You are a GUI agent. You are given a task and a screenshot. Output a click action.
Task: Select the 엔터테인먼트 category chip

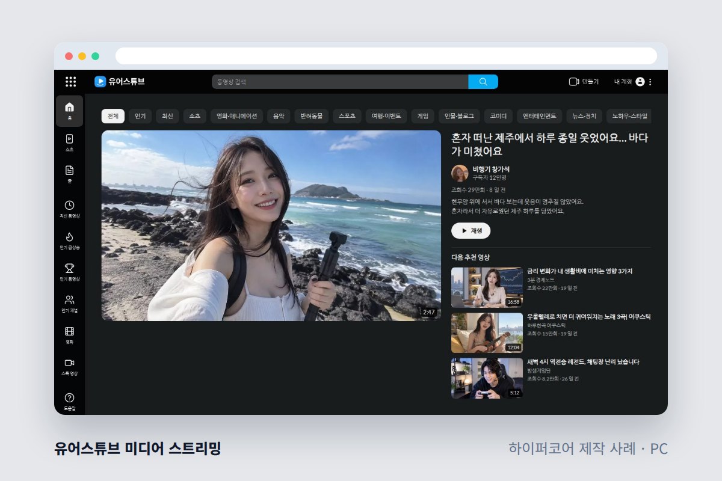click(540, 116)
